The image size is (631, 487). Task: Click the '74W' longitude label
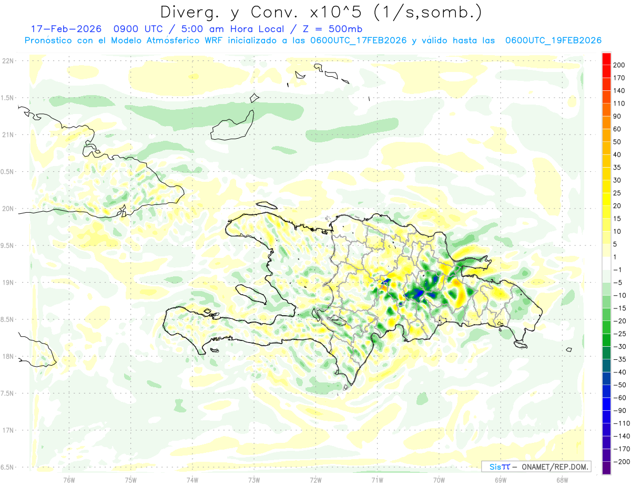point(192,480)
